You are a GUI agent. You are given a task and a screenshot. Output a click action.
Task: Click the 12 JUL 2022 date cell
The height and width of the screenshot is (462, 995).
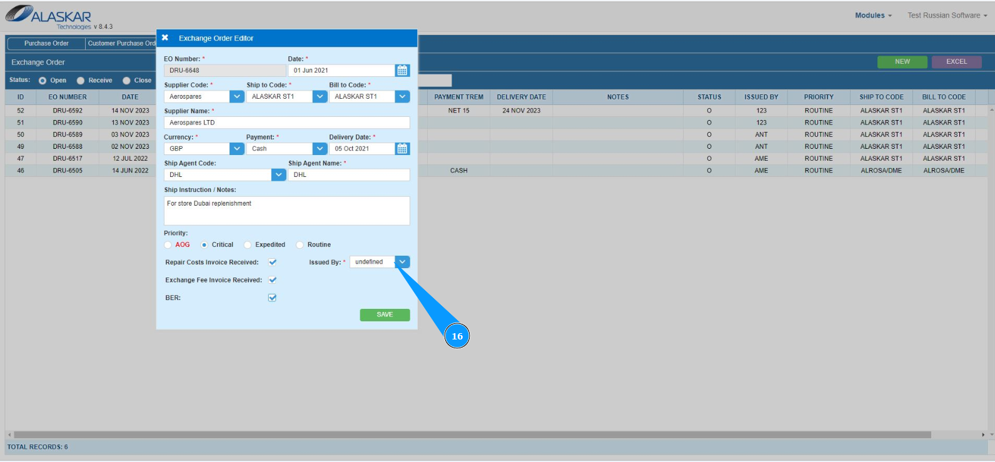pos(130,159)
